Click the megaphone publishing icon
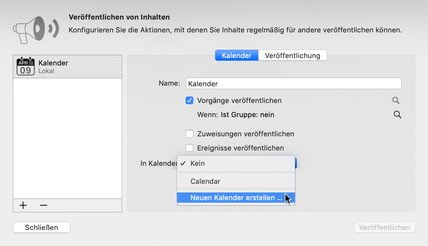428x246 pixels. (36, 29)
